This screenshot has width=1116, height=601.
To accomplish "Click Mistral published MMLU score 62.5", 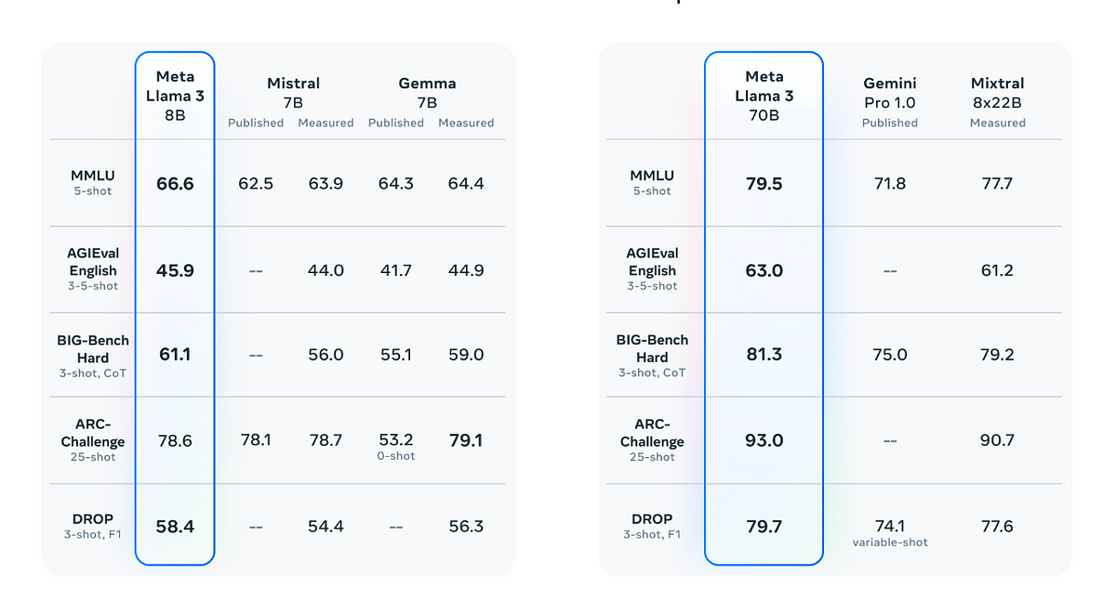I will coord(256,184).
